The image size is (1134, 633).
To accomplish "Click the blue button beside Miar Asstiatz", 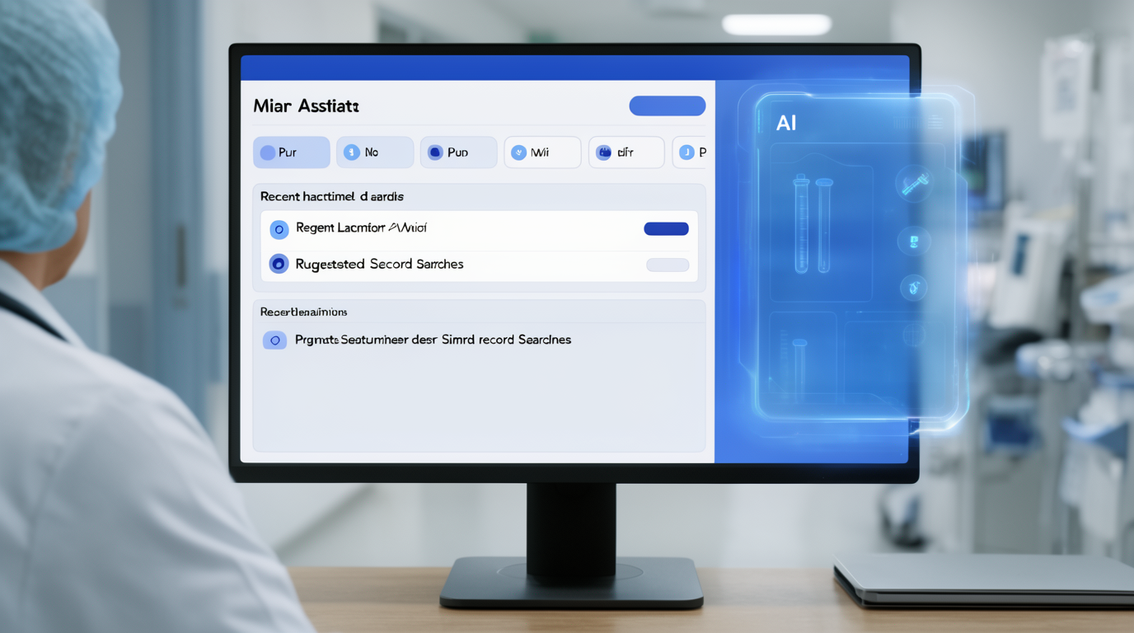I will (667, 105).
